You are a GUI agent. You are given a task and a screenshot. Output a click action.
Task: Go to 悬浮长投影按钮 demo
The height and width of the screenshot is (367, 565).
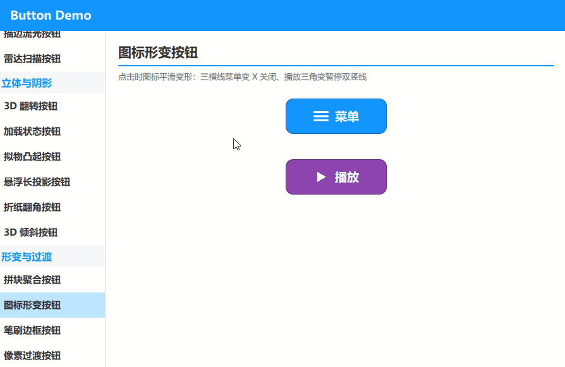pos(52,182)
